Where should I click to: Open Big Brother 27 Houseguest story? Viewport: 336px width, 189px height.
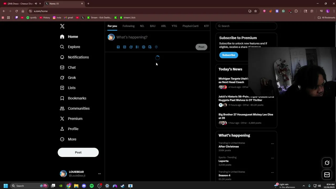pos(246,116)
